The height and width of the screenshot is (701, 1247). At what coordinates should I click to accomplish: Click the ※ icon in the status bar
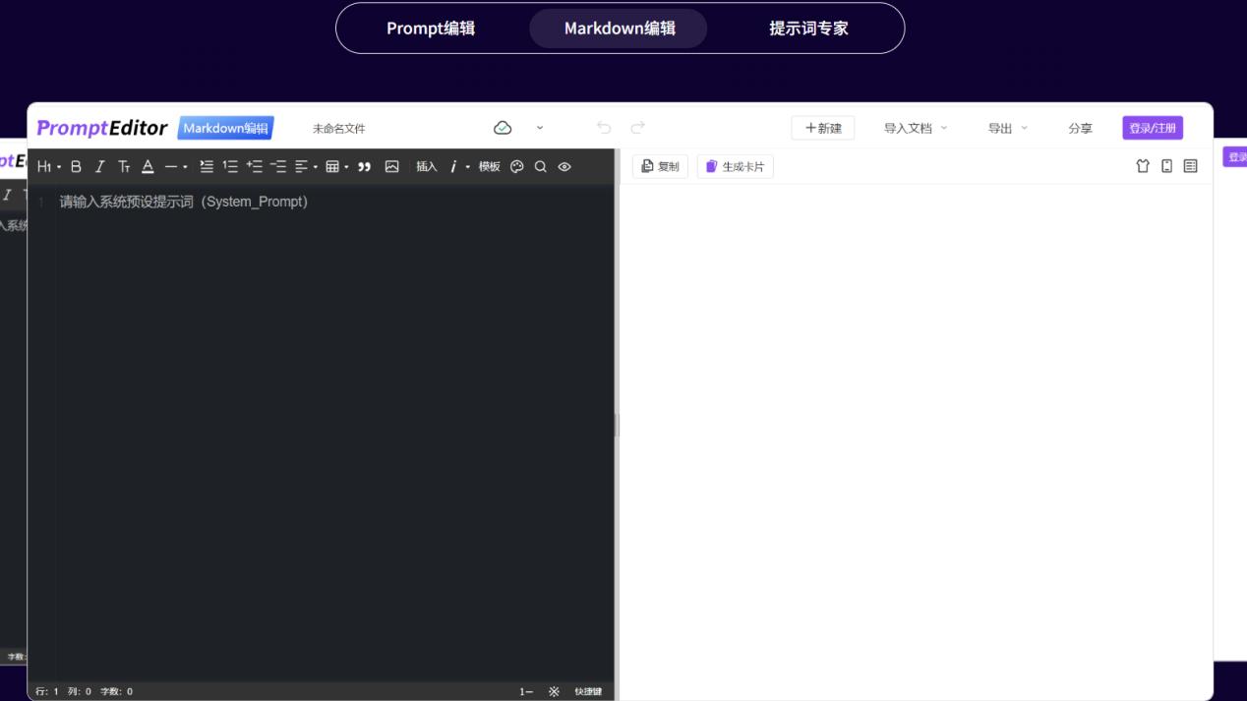(x=554, y=691)
